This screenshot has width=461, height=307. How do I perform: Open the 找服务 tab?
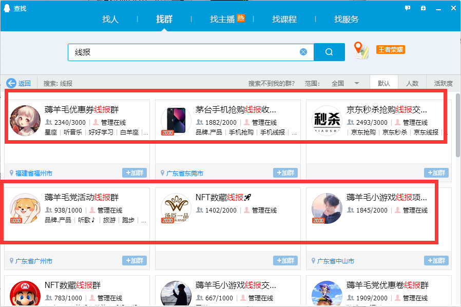click(x=347, y=20)
